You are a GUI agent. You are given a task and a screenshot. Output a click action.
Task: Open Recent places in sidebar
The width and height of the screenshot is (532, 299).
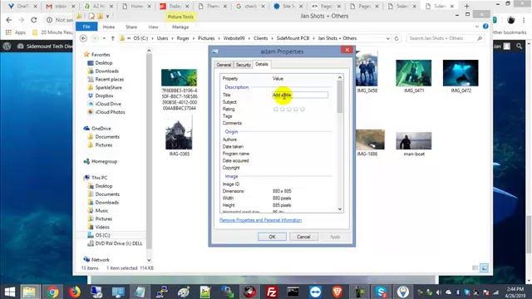coord(109,79)
